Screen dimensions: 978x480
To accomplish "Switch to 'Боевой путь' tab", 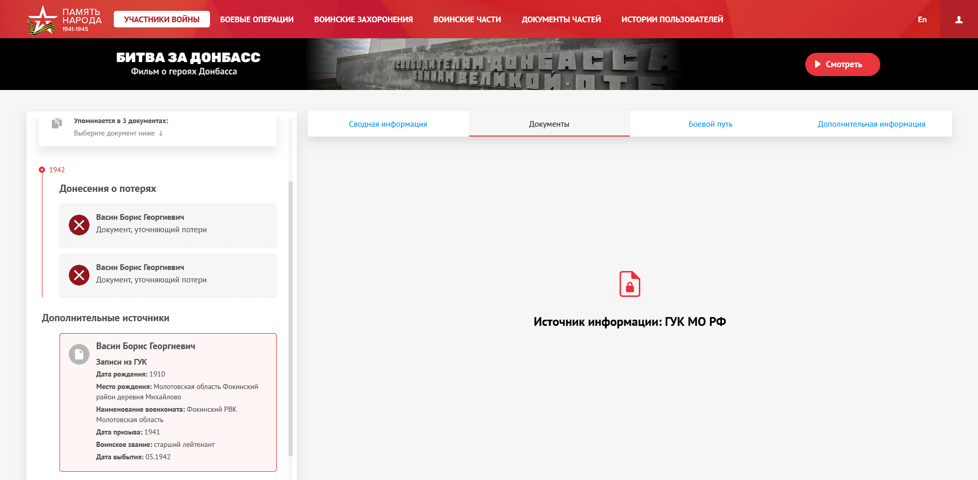I will (710, 124).
